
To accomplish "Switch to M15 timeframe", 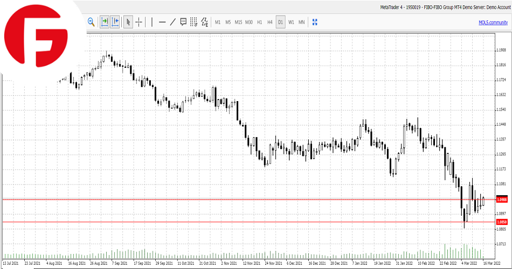I will 238,22.
